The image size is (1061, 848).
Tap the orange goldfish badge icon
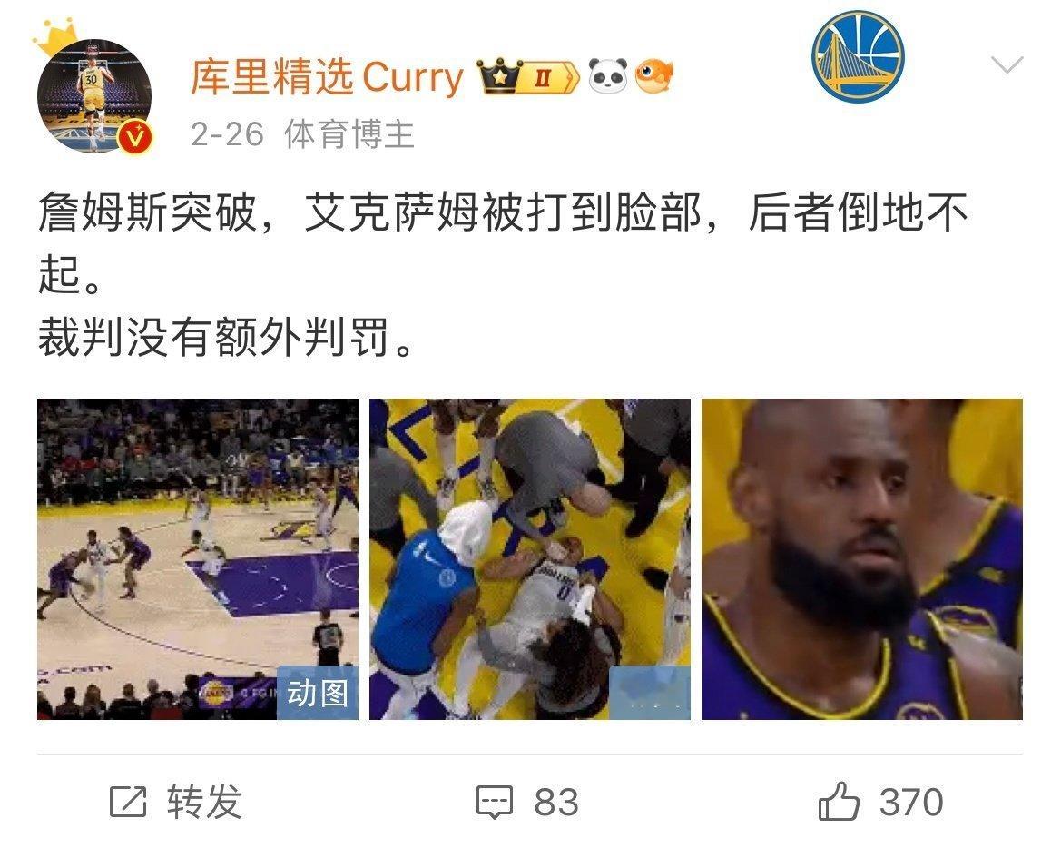click(x=654, y=75)
